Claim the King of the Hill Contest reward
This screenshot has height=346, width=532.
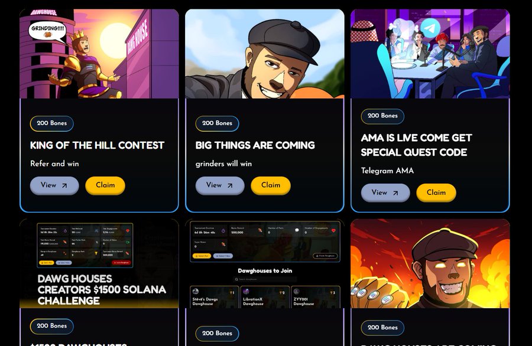105,185
